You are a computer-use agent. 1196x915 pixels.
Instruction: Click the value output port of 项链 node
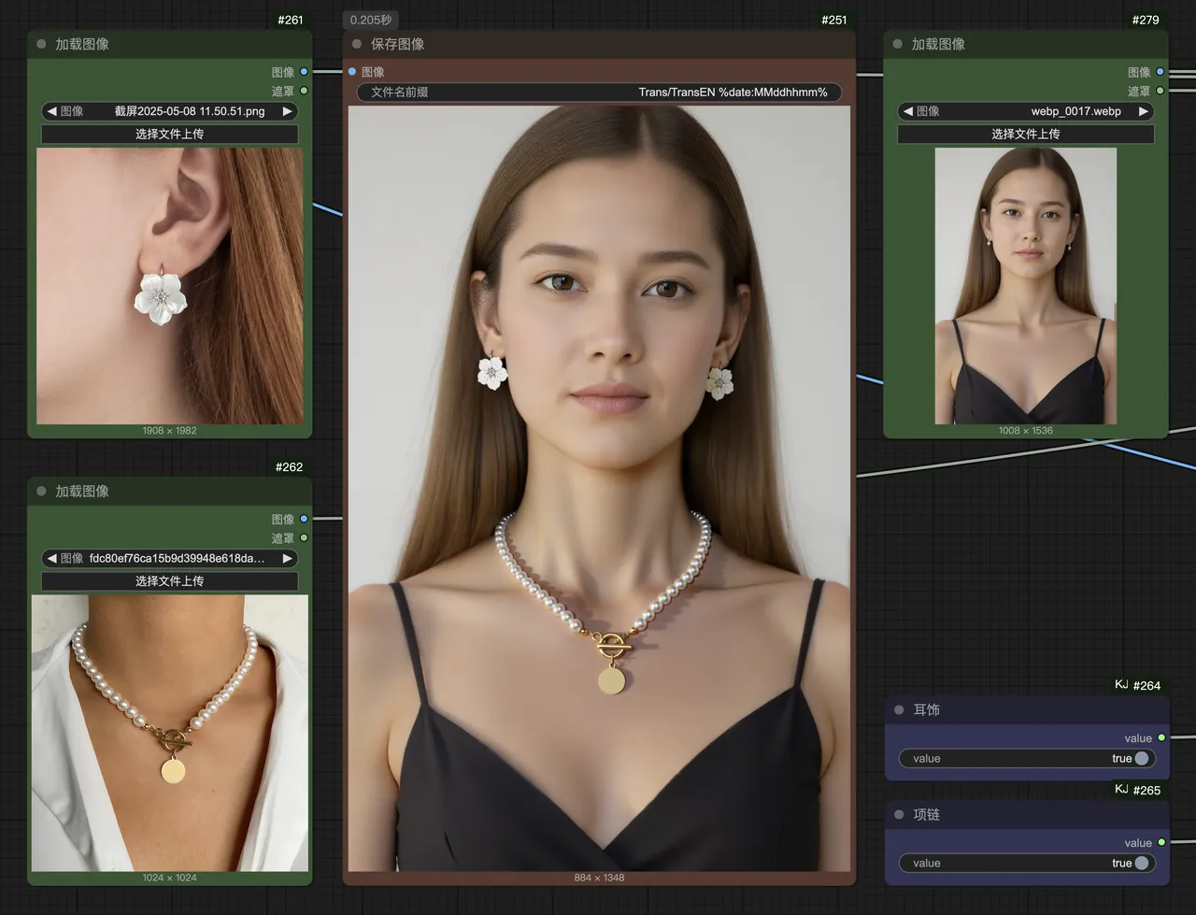(1161, 843)
